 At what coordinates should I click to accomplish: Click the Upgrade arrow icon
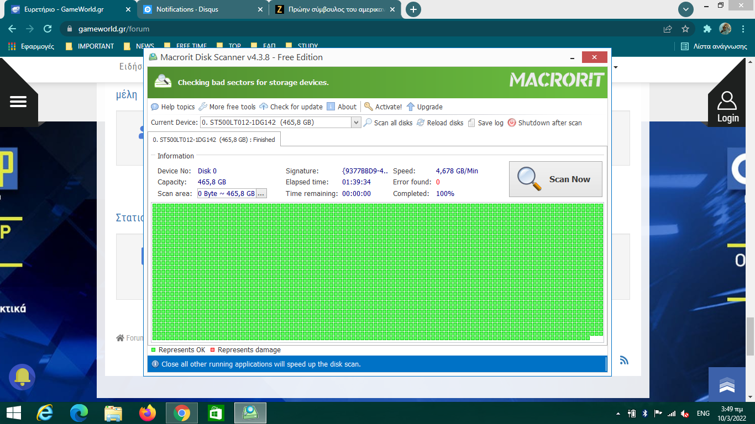coord(411,107)
